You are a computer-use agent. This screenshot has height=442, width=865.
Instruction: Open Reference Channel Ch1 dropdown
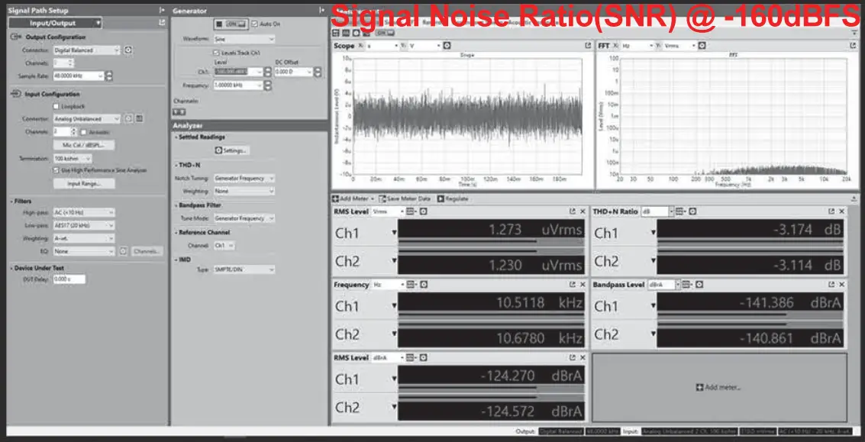(x=224, y=246)
